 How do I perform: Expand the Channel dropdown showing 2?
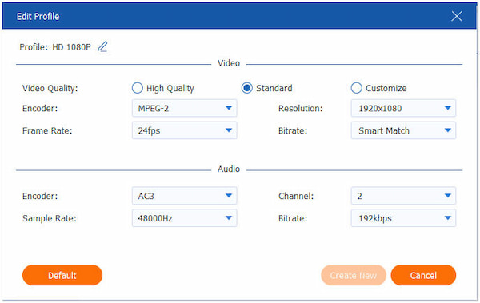click(x=403, y=196)
